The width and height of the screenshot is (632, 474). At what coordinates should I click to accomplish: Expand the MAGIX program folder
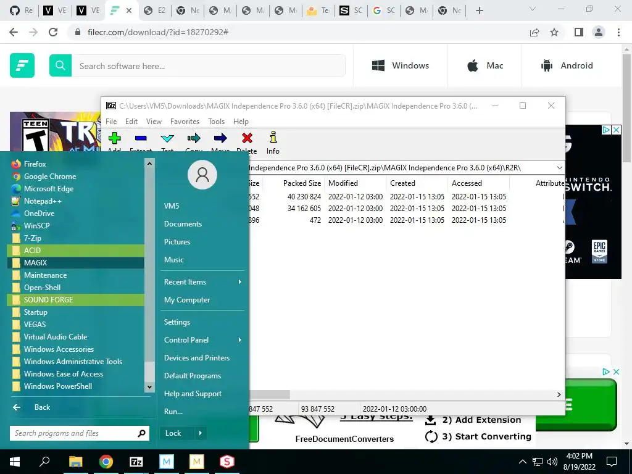[x=75, y=263]
